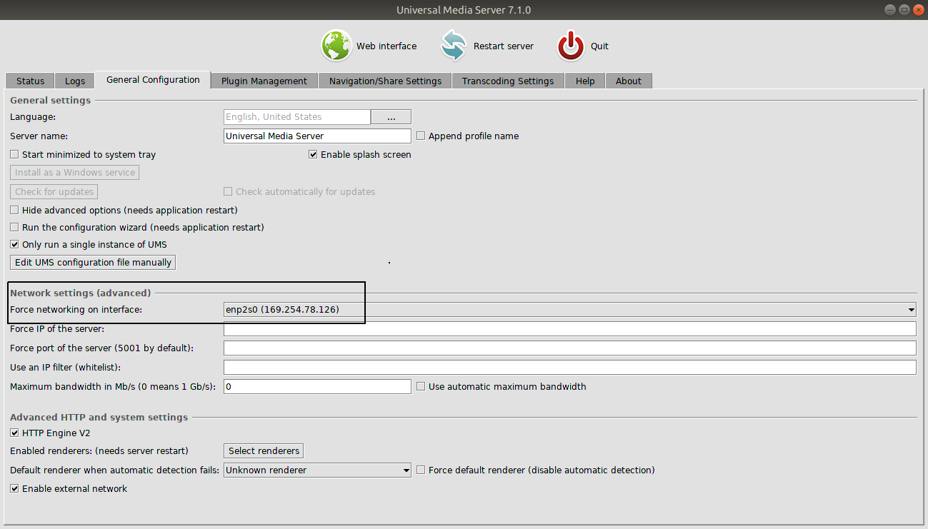The width and height of the screenshot is (928, 529).
Task: Click the Use an IP filter field
Action: (570, 367)
